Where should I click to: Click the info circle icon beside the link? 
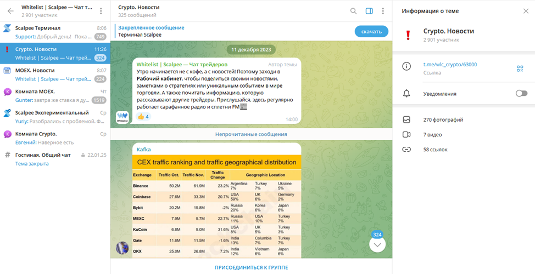click(x=406, y=66)
